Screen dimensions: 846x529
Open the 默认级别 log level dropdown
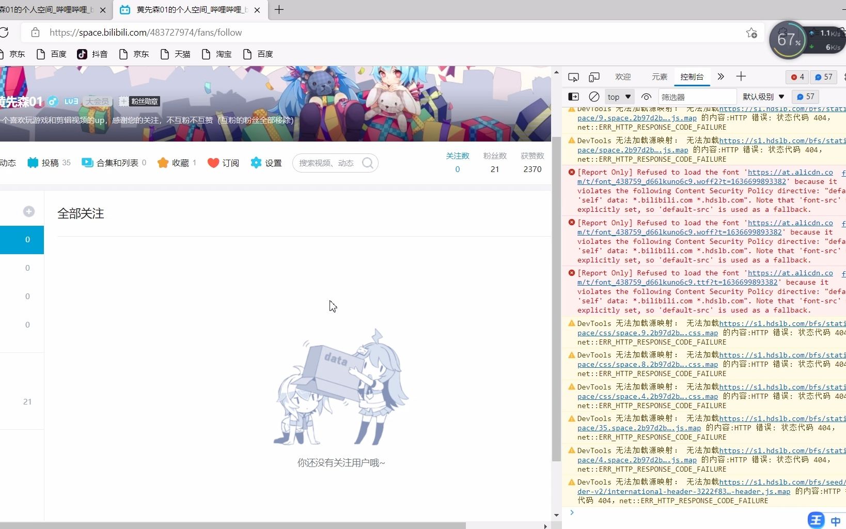763,97
